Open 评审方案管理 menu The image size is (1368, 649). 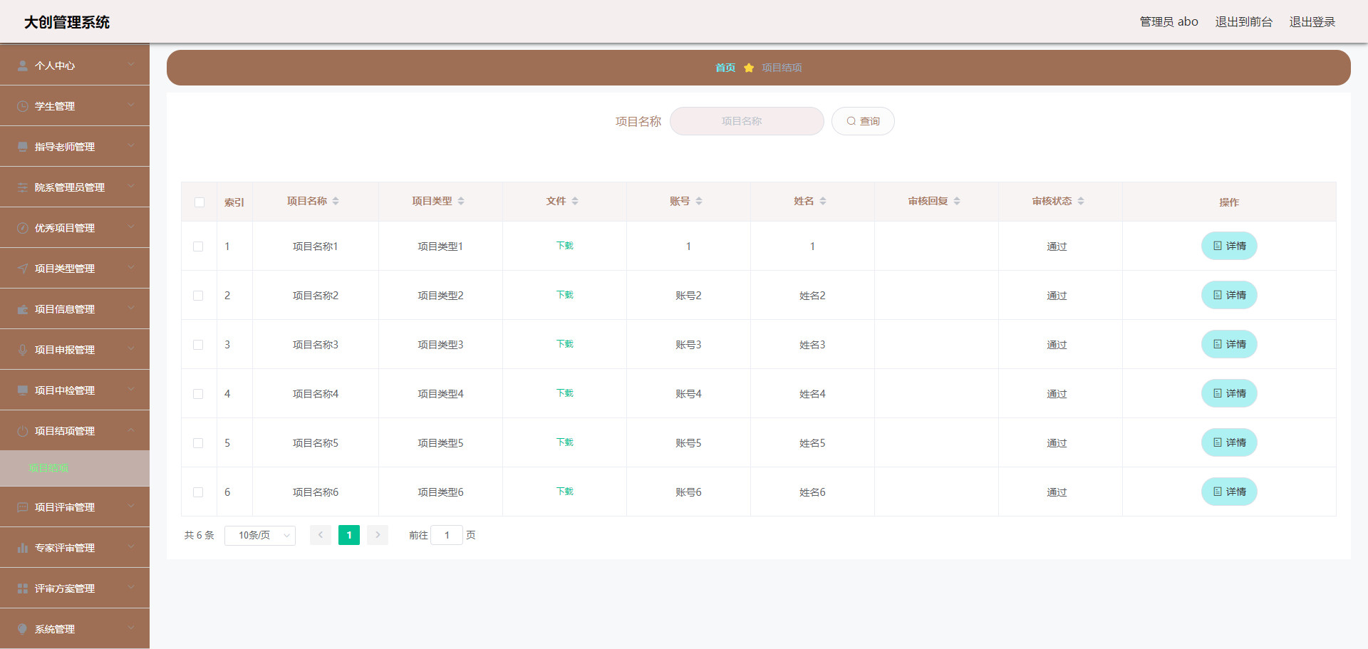pos(75,588)
